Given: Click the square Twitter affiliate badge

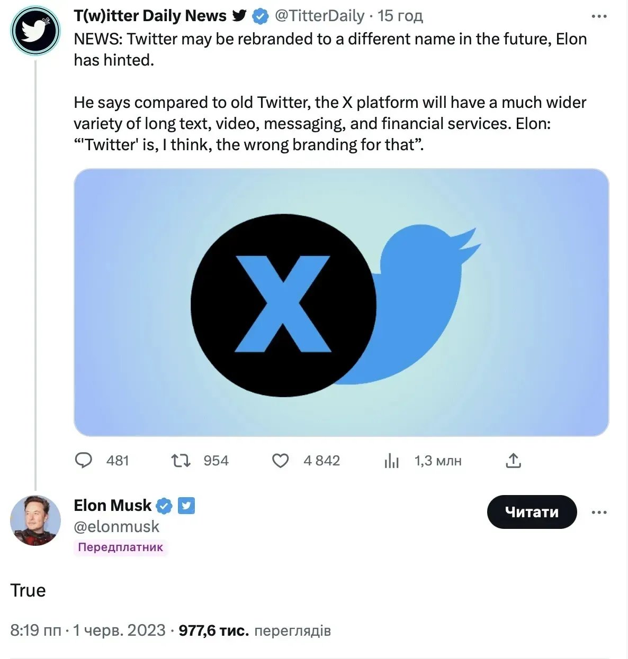Looking at the screenshot, I should click(186, 506).
